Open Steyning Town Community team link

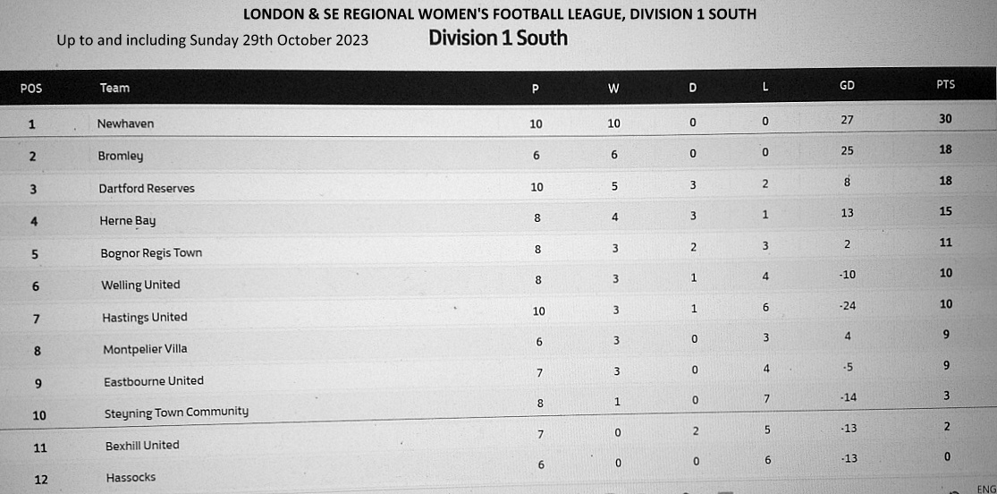[x=176, y=412]
